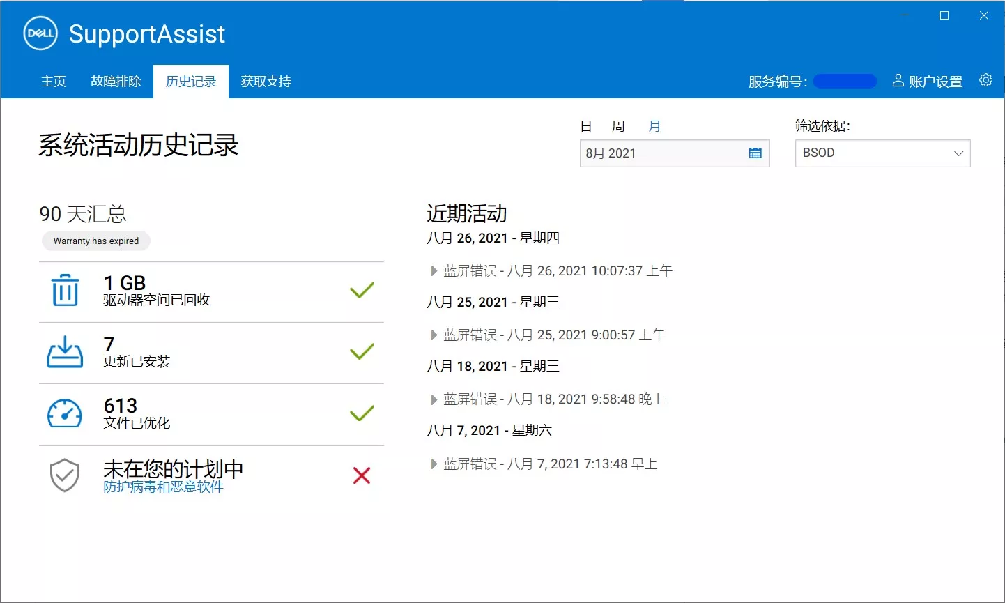Expand the 八月 25 blue screen error entry
The width and height of the screenshot is (1005, 603).
click(434, 335)
